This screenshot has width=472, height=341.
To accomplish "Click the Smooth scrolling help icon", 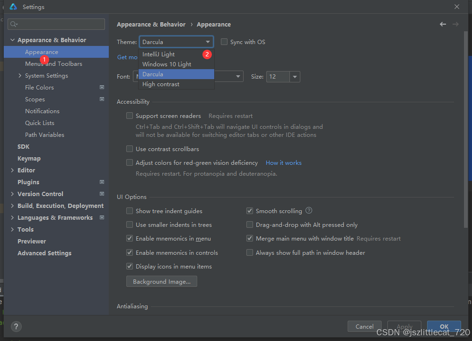I will click(x=309, y=211).
